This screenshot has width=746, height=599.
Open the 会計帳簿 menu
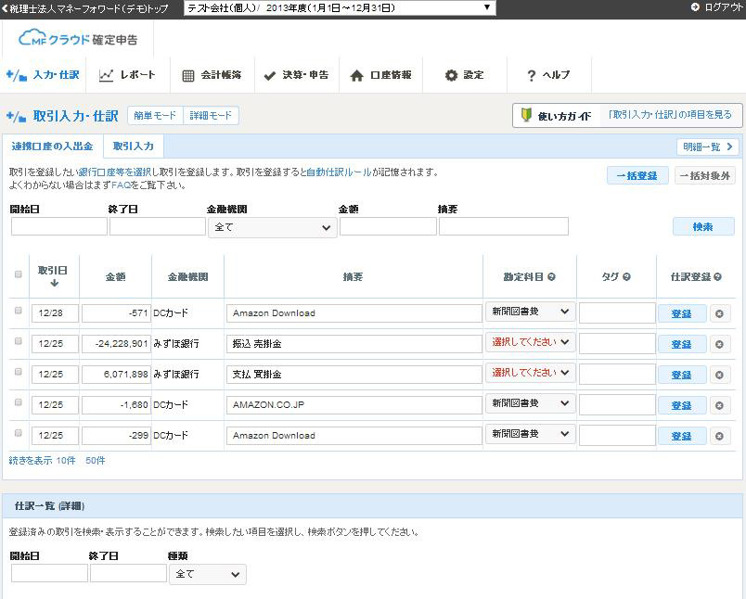point(212,75)
